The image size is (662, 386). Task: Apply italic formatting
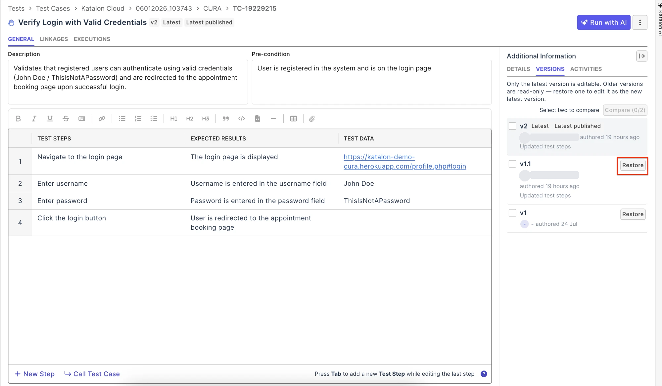click(x=34, y=119)
